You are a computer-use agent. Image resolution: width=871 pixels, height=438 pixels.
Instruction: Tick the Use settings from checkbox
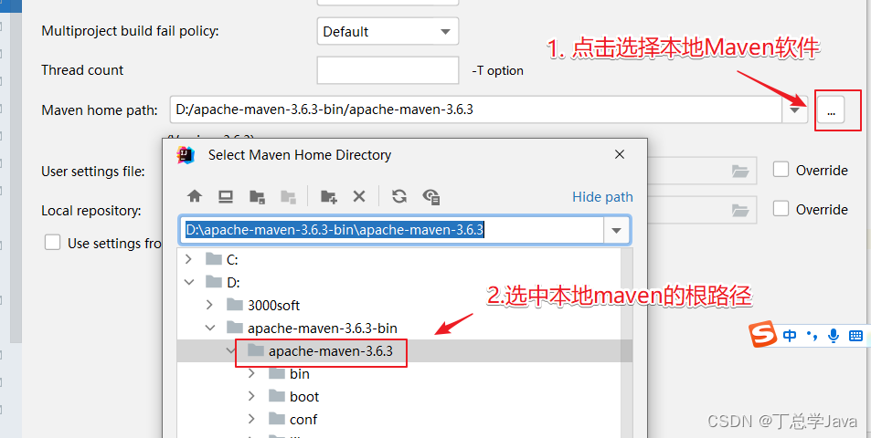point(52,243)
